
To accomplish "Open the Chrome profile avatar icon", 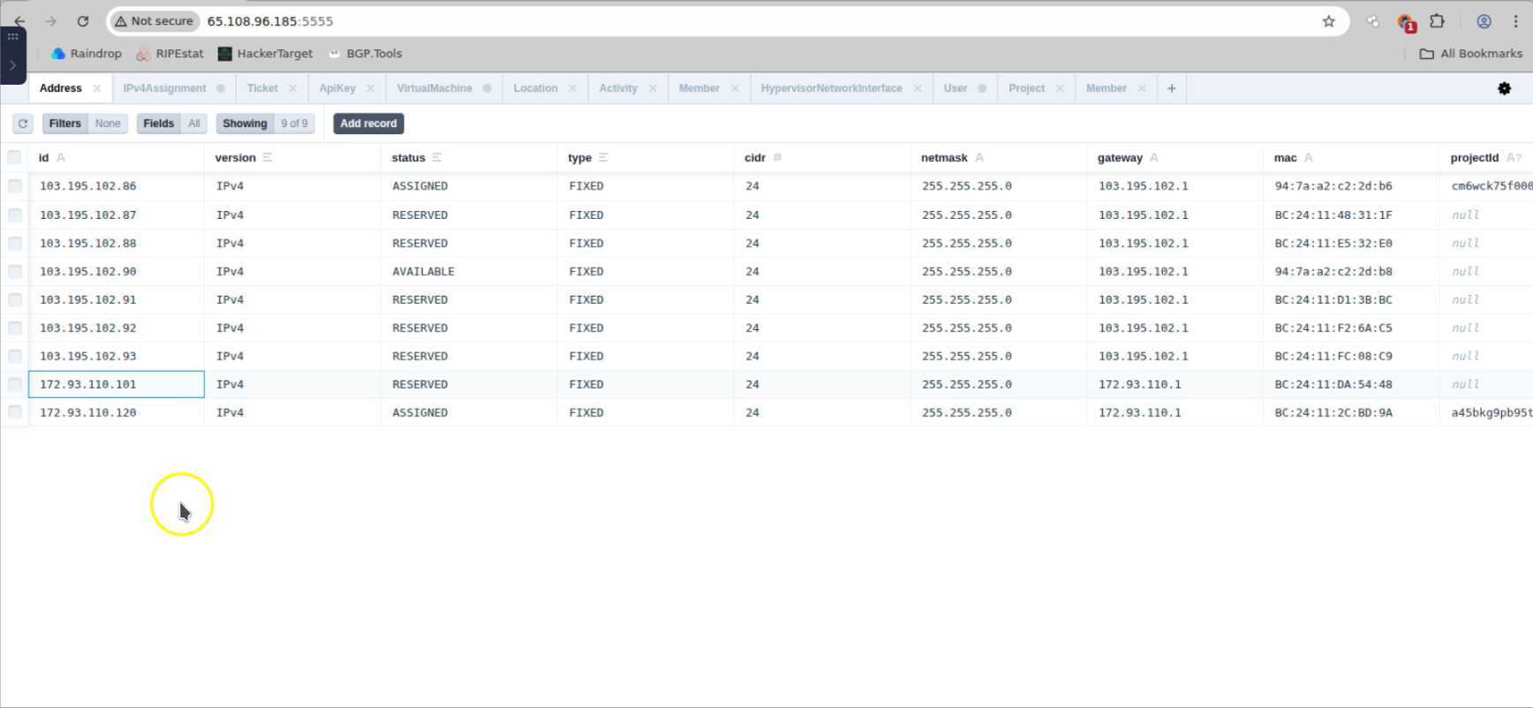I will (1484, 21).
